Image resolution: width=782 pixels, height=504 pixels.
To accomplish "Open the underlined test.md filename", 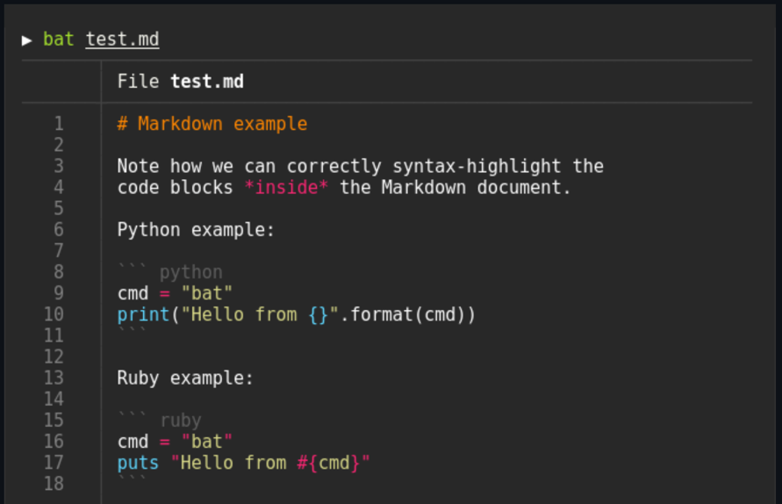I will tap(122, 40).
